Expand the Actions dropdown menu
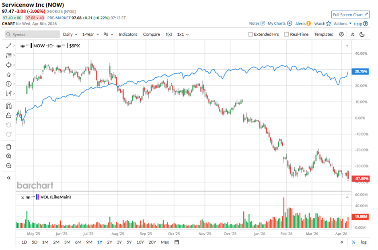The image size is (378, 250). (343, 24)
